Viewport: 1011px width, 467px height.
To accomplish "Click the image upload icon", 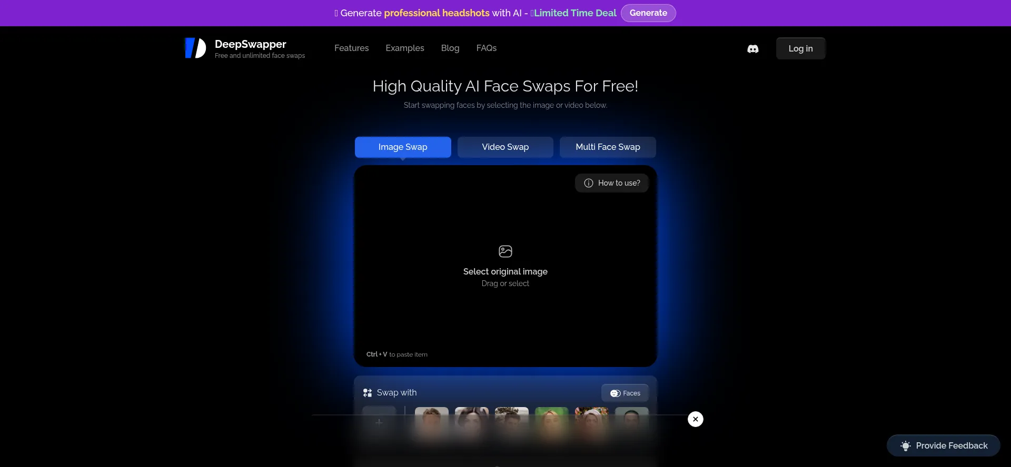I will 506,251.
